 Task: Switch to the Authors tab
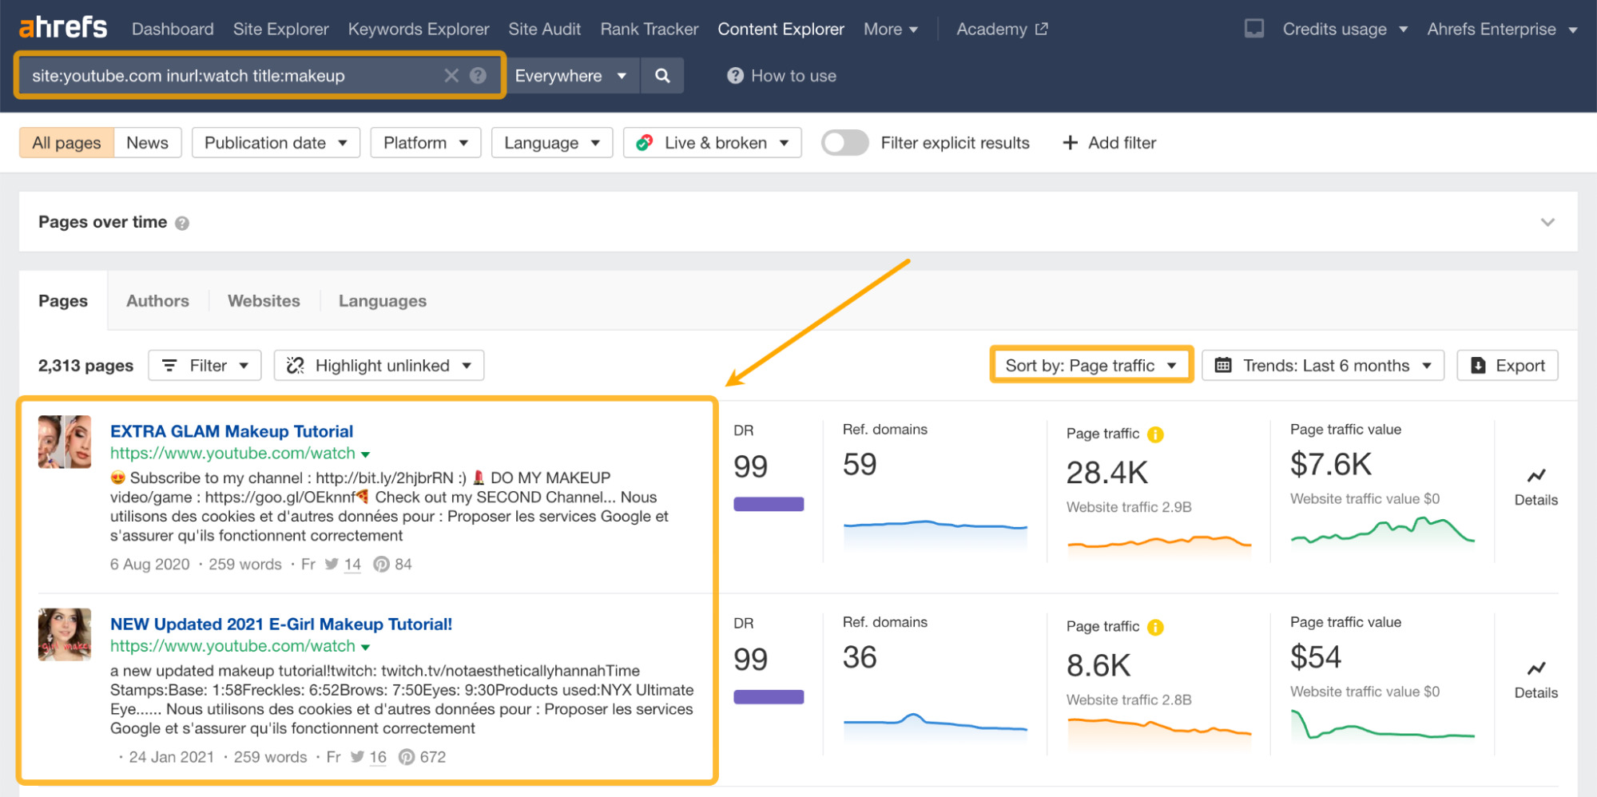157,300
